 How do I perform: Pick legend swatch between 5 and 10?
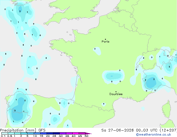[31, 133]
